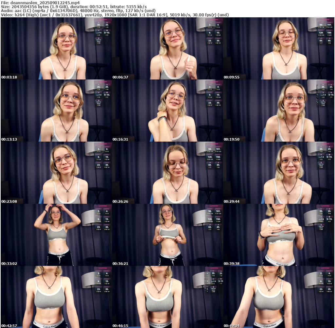This screenshot has height=328, width=335.
Task: Click the thumbnail labeled 00:39:38
Action: coord(279,235)
